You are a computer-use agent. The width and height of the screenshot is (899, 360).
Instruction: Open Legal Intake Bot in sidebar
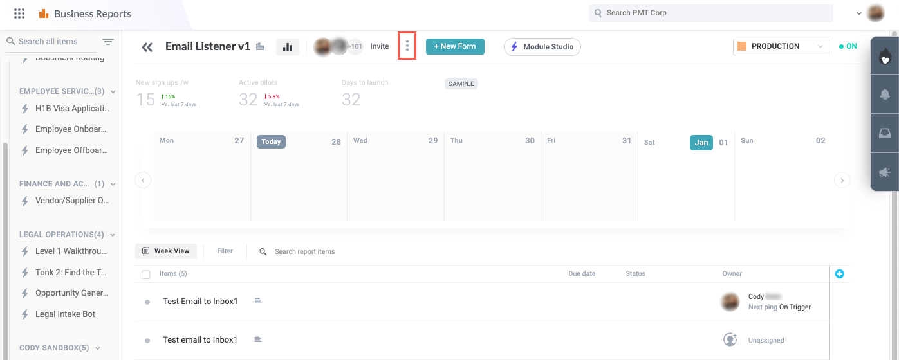pos(65,314)
